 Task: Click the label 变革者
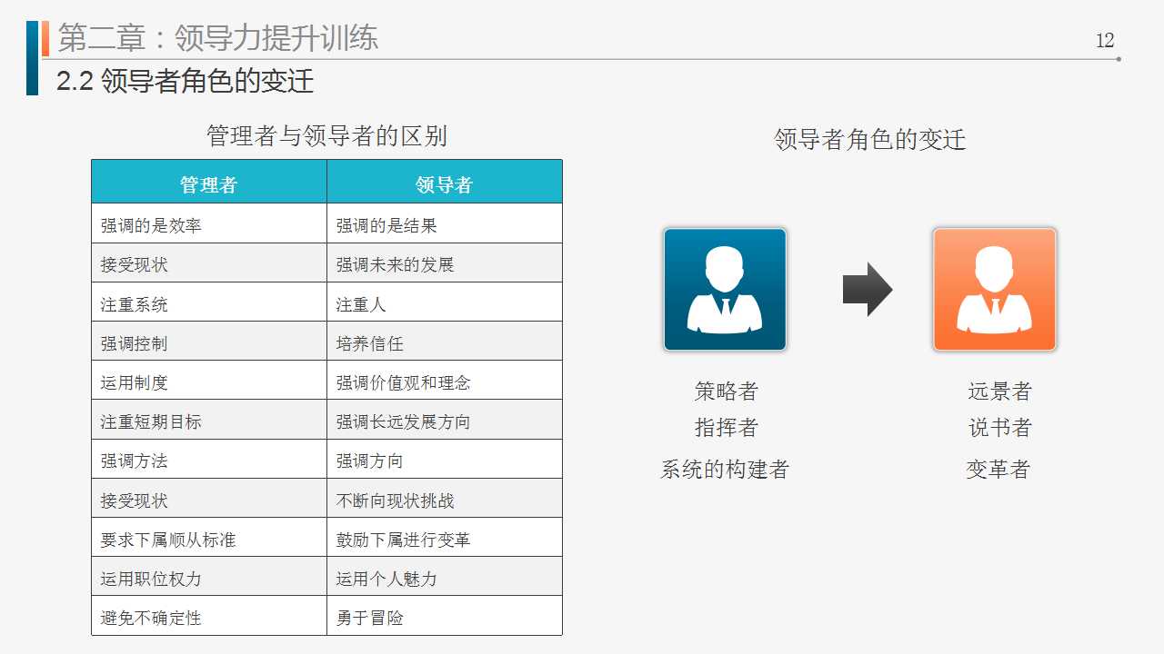pos(998,470)
